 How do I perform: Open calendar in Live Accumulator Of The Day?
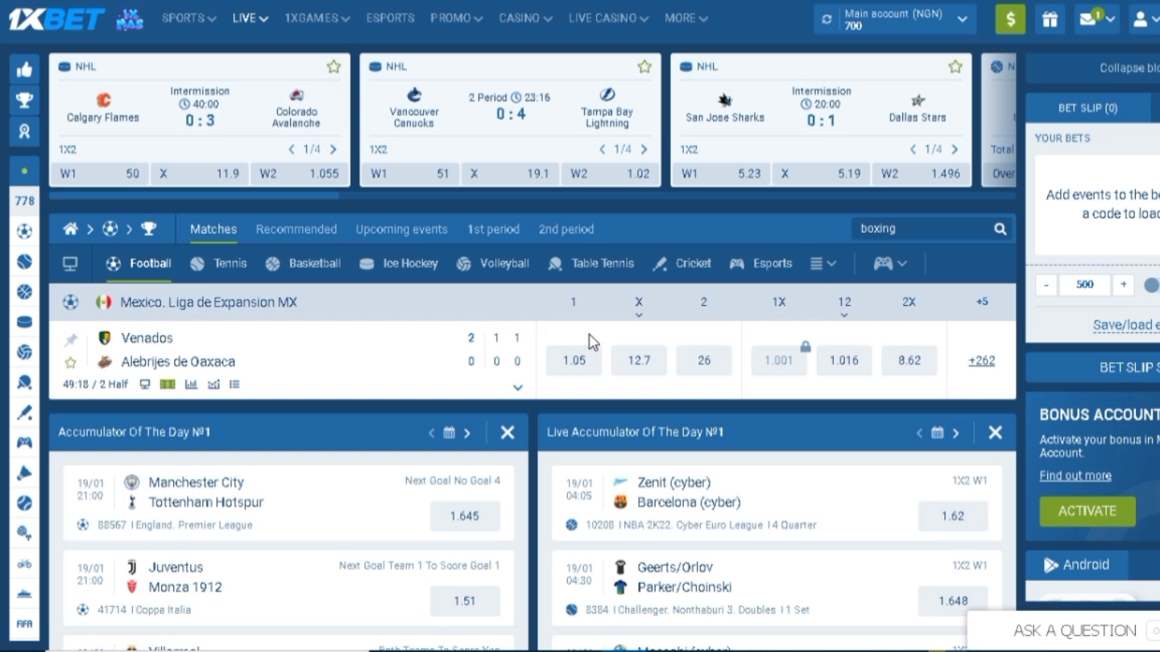tap(938, 433)
